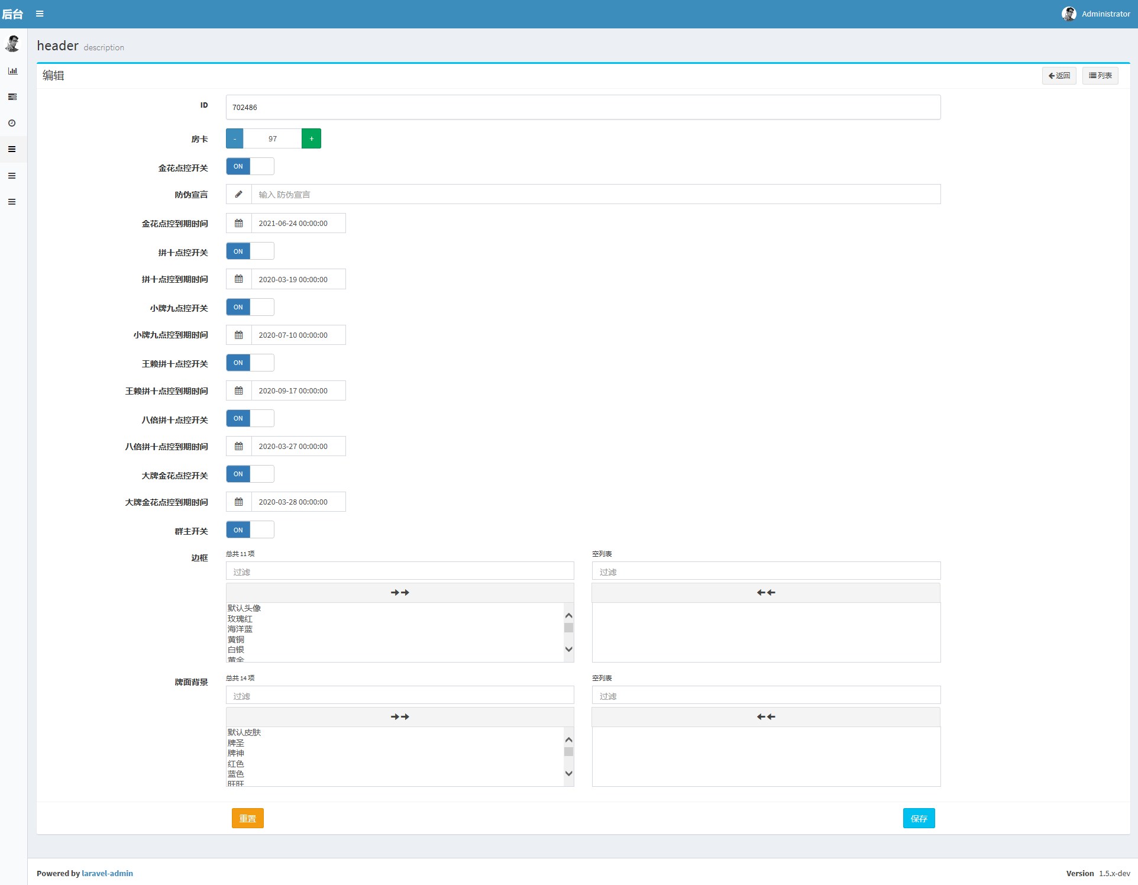Click down arrow of 牌面背景 list scrollbar
The height and width of the screenshot is (885, 1138).
(x=569, y=773)
